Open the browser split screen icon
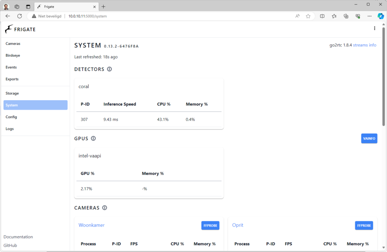 click(x=322, y=16)
